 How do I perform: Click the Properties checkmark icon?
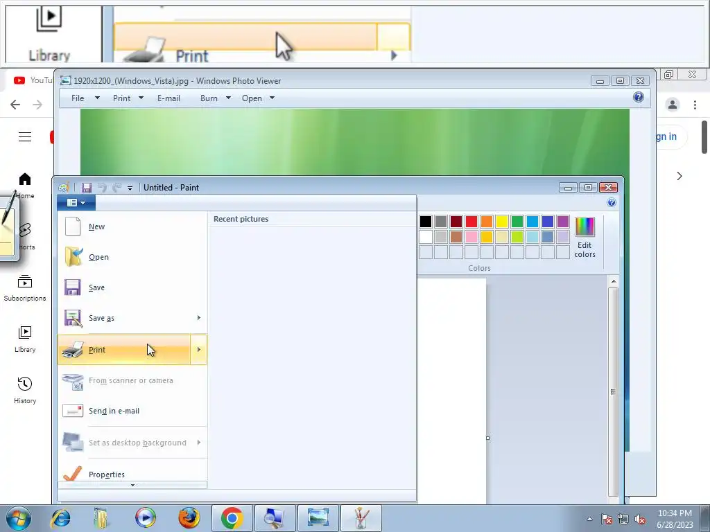point(73,473)
